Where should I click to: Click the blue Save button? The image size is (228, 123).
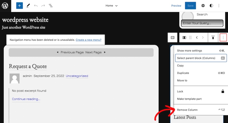tap(190, 6)
